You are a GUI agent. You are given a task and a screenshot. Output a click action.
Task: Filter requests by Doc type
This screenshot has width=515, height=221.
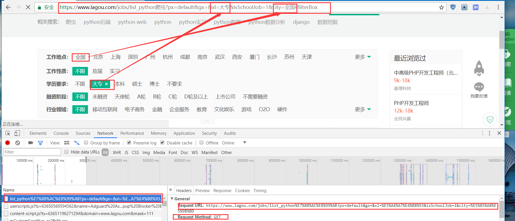(x=184, y=152)
